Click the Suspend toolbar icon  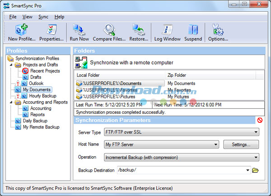point(193,32)
